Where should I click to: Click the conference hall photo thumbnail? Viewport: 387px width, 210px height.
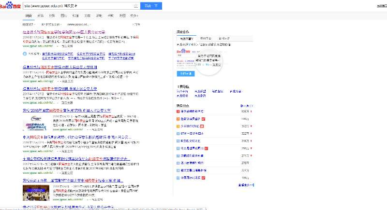(36, 193)
